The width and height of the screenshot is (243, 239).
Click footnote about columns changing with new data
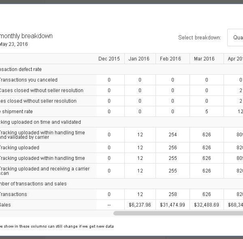click(x=57, y=226)
